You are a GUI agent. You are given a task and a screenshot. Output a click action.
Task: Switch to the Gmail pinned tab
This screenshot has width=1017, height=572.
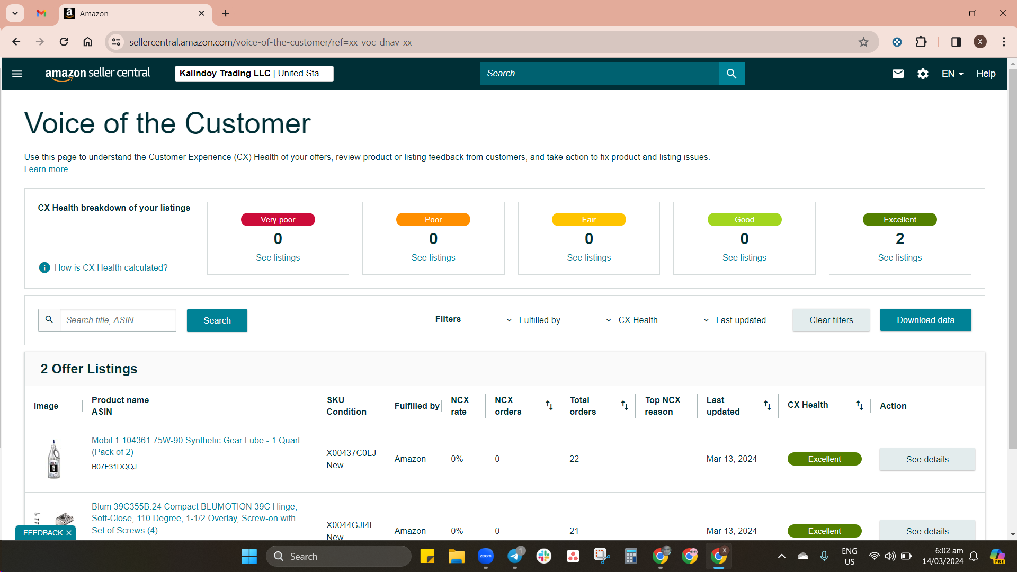point(41,13)
